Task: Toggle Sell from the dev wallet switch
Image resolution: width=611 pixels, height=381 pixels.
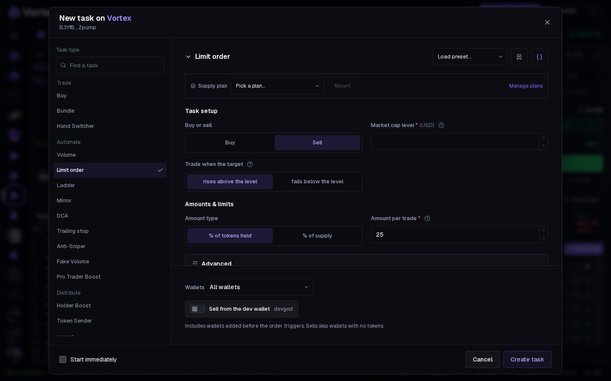Action: 198,309
